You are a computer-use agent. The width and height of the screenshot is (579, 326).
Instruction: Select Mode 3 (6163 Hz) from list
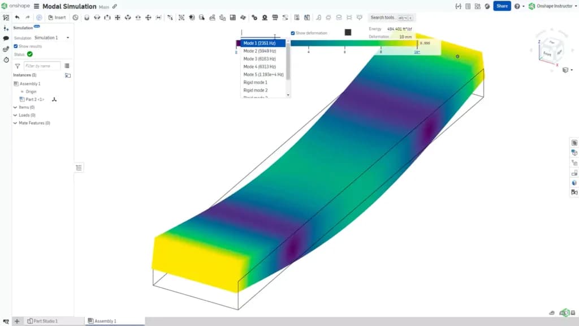tap(263, 59)
